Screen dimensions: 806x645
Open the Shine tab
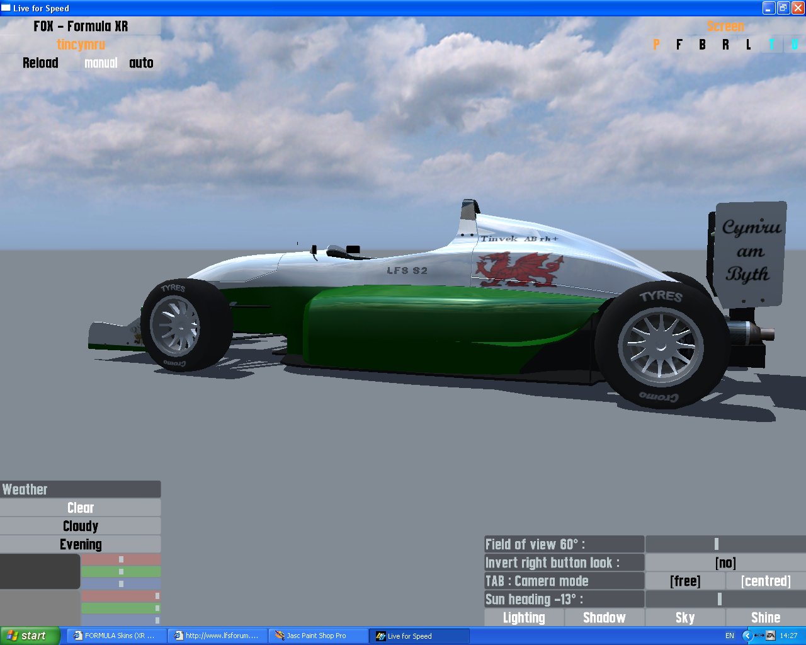(x=766, y=617)
